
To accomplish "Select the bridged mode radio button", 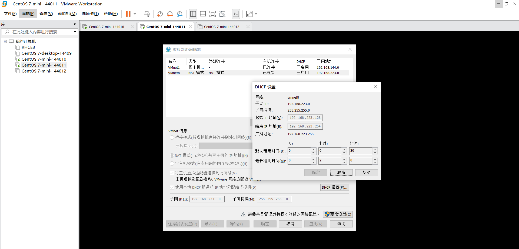I will pos(172,137).
